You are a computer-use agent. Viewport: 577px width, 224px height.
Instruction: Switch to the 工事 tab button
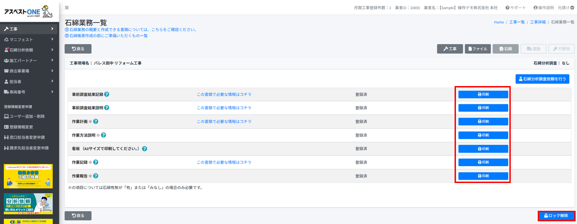450,49
